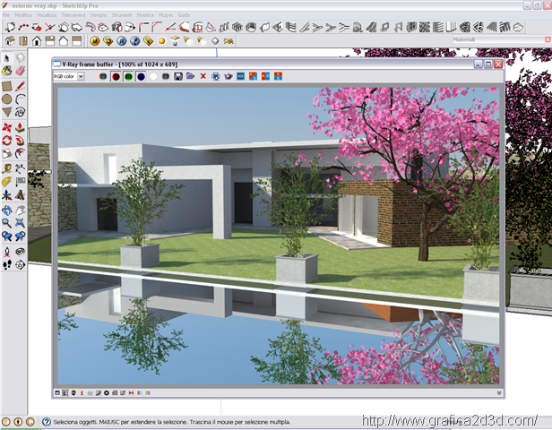Expand frame buffer bottom toolbar chevron
The image size is (552, 430).
[x=499, y=392]
